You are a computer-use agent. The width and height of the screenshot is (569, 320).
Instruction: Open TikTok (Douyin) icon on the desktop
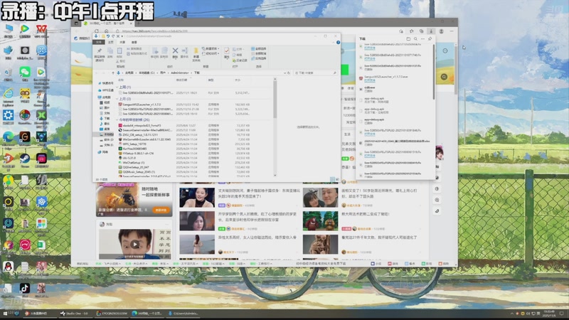point(25,288)
